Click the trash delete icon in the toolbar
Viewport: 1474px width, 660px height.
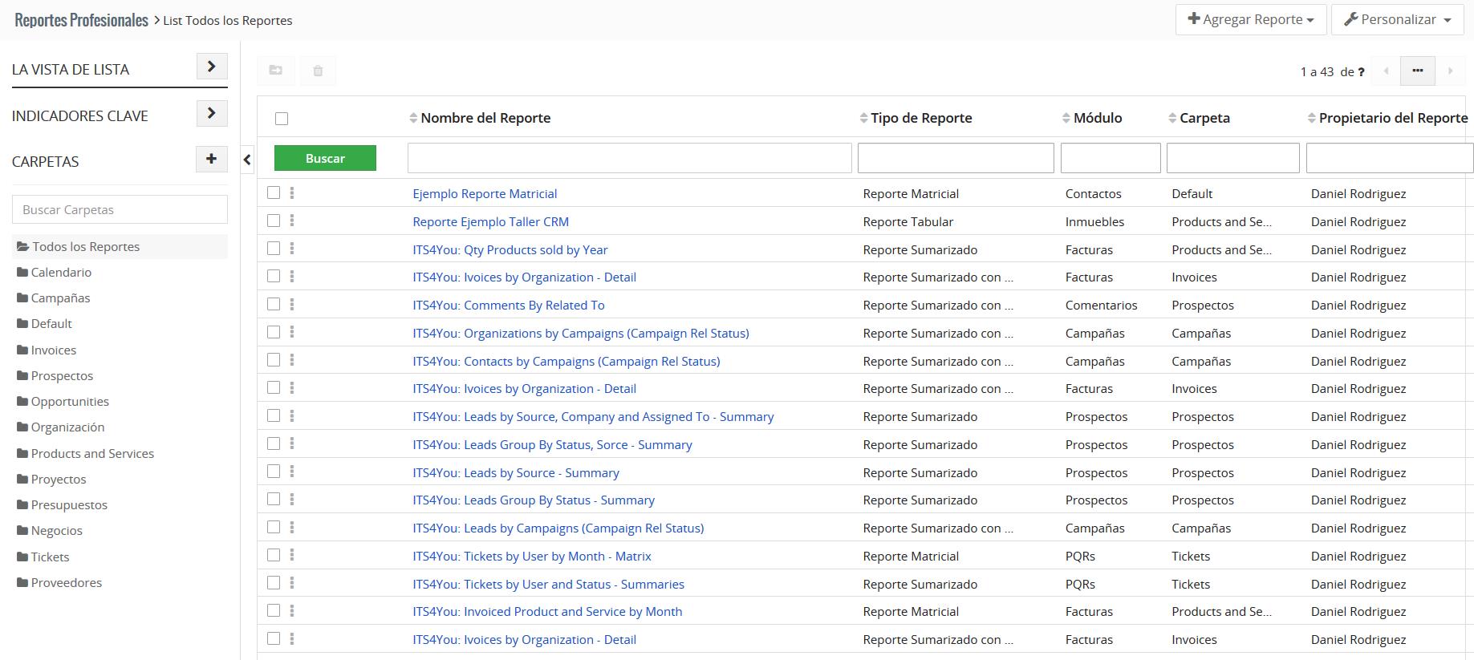[x=318, y=71]
